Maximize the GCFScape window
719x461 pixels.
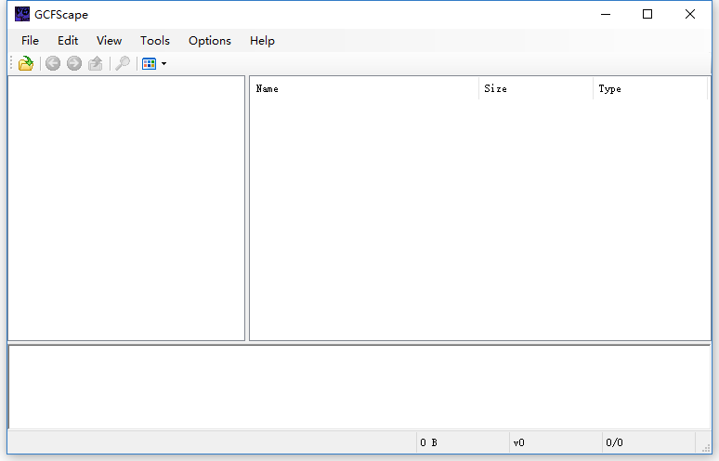tap(647, 14)
